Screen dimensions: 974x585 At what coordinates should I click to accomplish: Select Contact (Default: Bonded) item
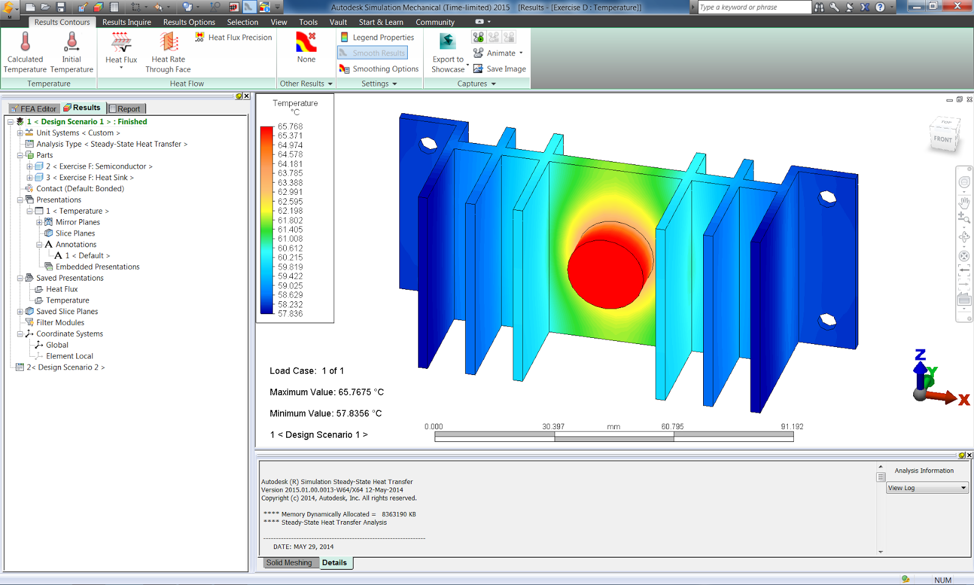[x=80, y=189]
